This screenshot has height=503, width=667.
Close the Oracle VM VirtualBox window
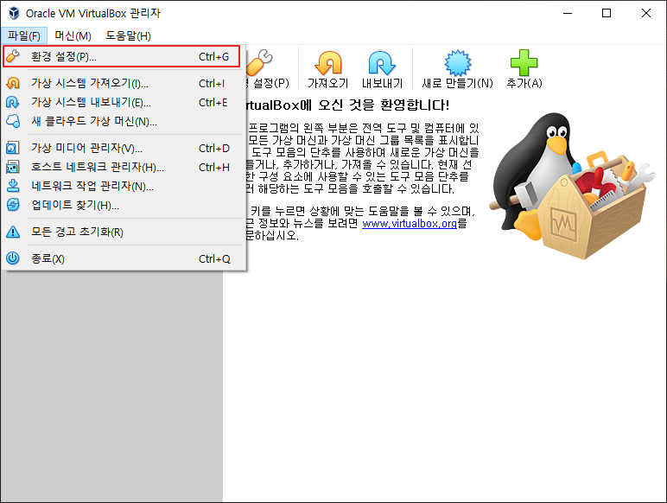point(645,13)
